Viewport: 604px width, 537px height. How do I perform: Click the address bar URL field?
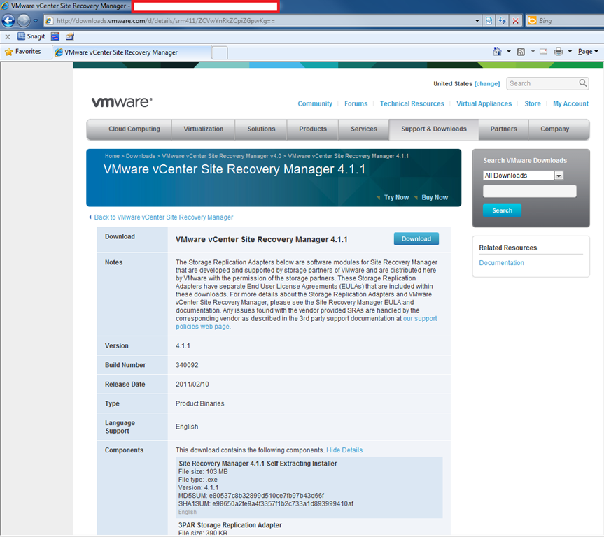click(258, 21)
